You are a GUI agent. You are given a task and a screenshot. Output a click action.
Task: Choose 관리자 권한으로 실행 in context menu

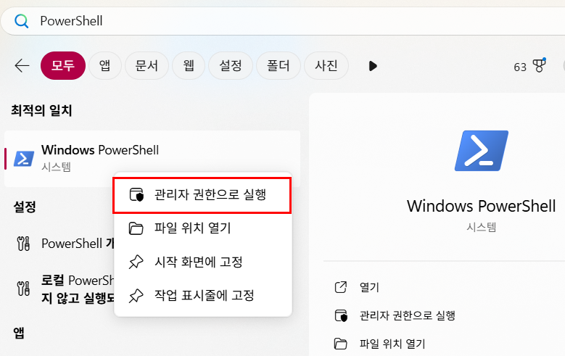[202, 195]
